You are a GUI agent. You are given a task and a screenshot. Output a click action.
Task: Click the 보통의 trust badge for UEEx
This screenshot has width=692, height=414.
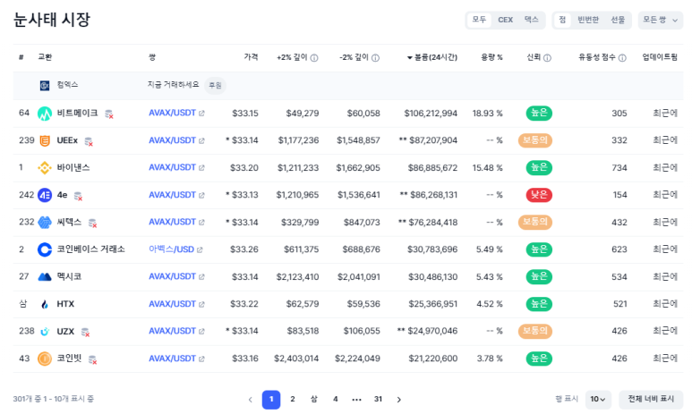pyautogui.click(x=534, y=140)
